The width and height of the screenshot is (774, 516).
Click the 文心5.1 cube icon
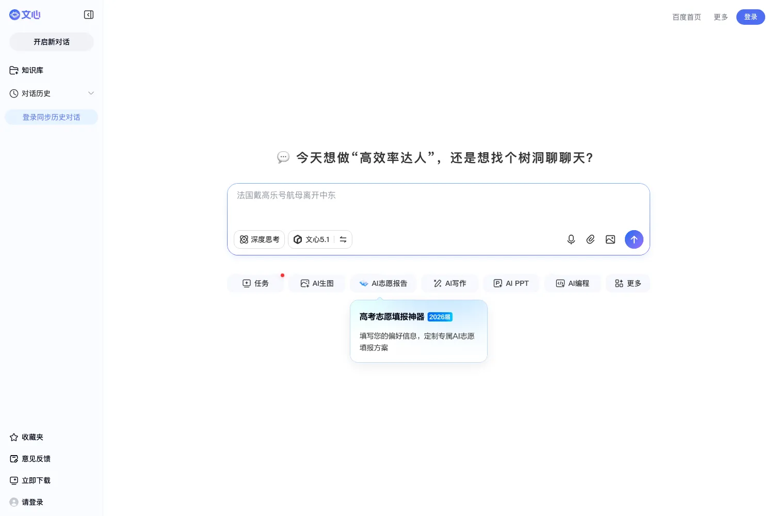298,239
